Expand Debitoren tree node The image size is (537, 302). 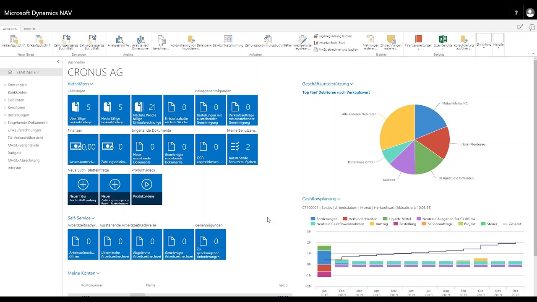point(5,100)
